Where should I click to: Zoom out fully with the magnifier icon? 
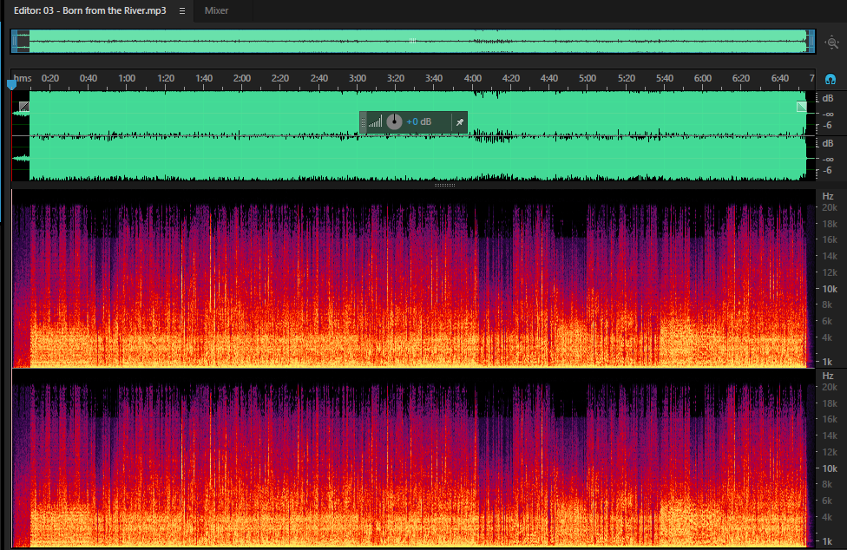[x=832, y=43]
